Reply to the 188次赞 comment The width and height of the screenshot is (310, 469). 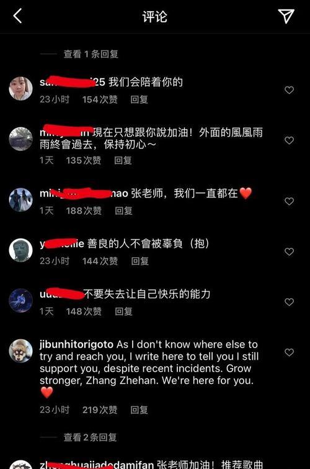pyautogui.click(x=123, y=211)
